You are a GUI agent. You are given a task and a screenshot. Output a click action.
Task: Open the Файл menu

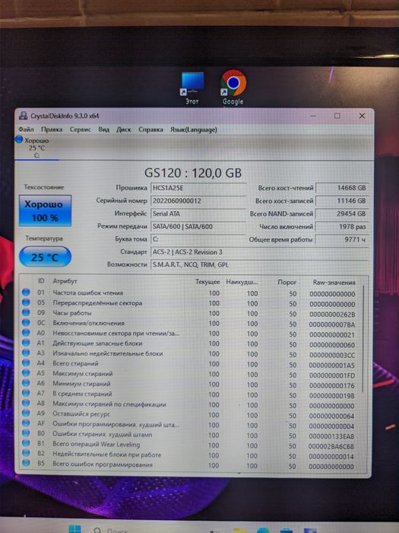tap(26, 129)
